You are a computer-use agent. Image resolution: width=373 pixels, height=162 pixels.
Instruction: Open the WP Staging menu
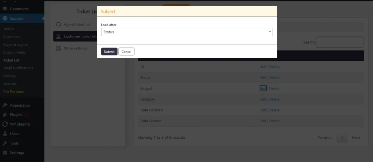(x=20, y=124)
